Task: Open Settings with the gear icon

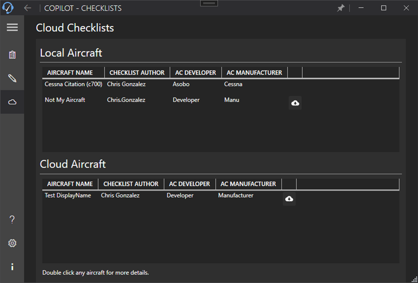Action: 12,243
